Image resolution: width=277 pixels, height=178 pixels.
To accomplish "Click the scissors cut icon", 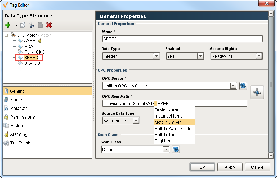I will 32,25.
